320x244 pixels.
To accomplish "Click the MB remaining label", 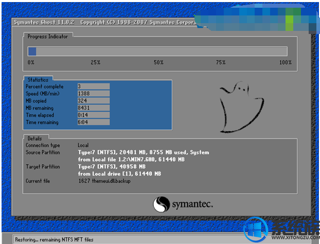I will tap(40, 108).
